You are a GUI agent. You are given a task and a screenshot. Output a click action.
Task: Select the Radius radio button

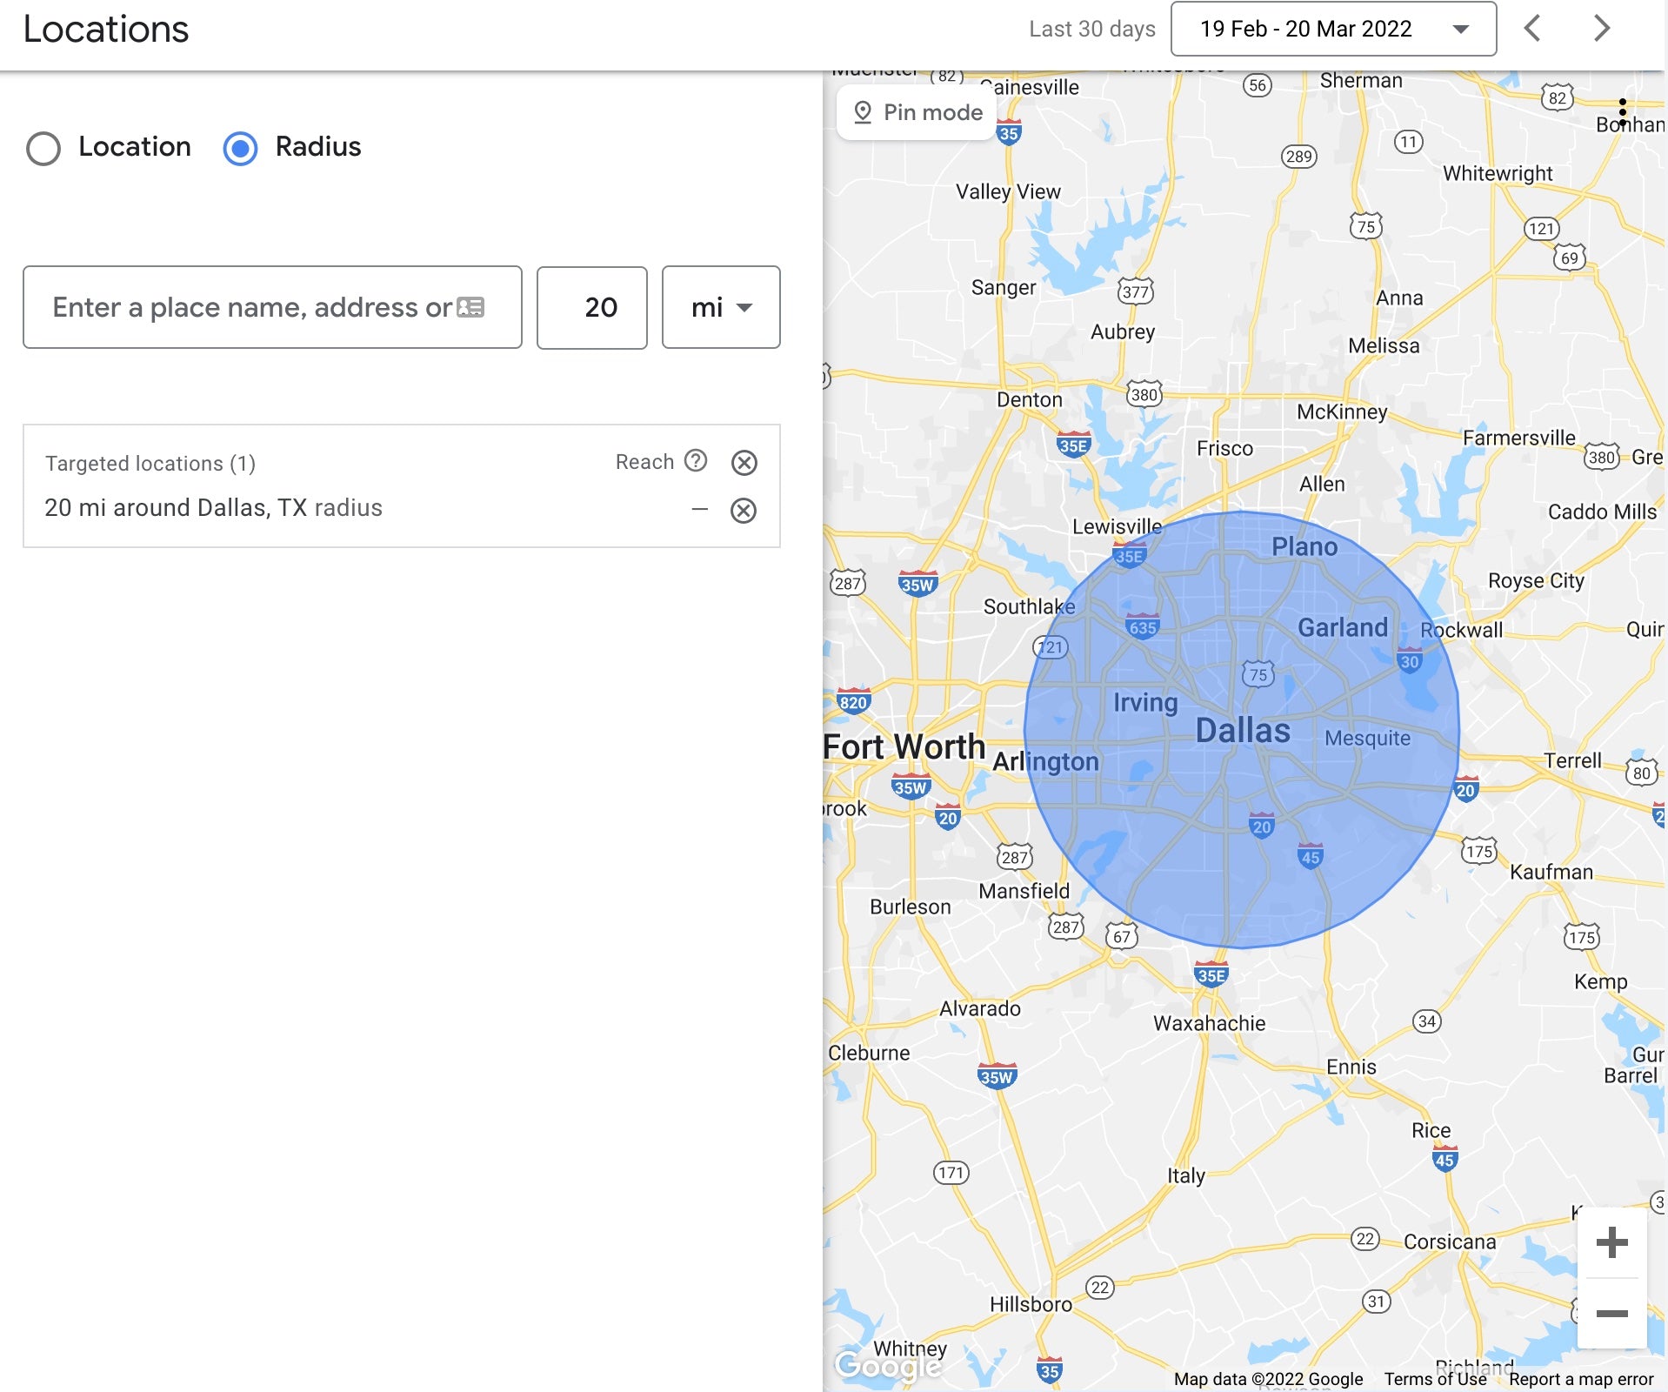pos(241,148)
